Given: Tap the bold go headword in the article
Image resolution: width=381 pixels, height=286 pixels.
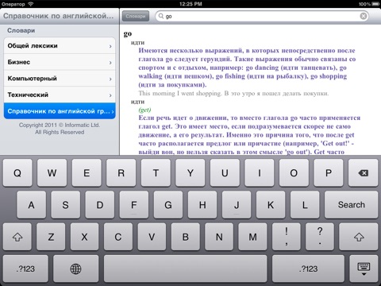Looking at the screenshot, I should (128, 34).
